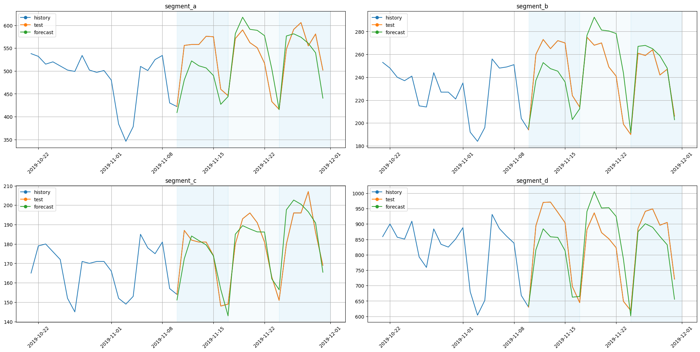Click the 1000 y-axis label in segment_d
Image resolution: width=700 pixels, height=352 pixels.
coord(359,194)
